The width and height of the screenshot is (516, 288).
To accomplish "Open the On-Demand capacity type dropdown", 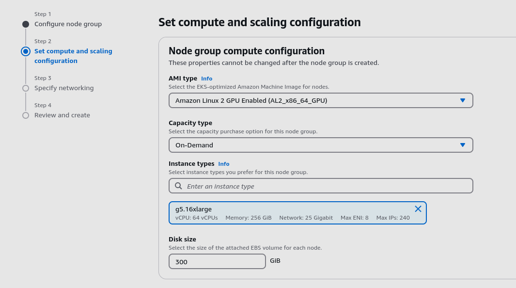I will pos(321,144).
